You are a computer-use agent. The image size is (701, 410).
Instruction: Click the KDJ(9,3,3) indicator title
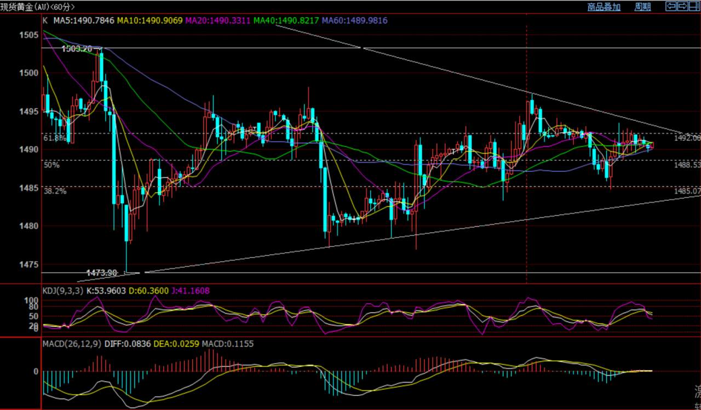[x=62, y=291]
